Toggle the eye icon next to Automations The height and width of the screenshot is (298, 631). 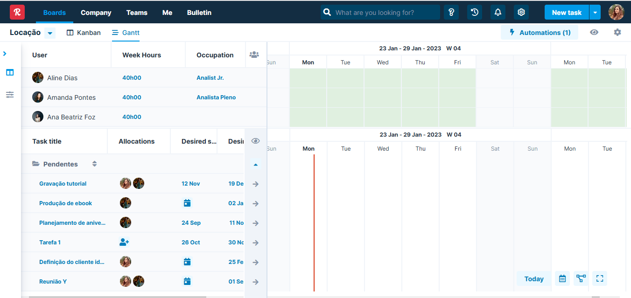point(594,32)
